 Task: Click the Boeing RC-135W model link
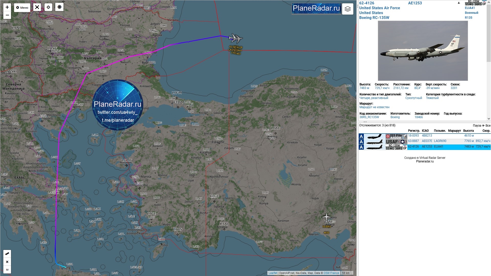tap(374, 18)
